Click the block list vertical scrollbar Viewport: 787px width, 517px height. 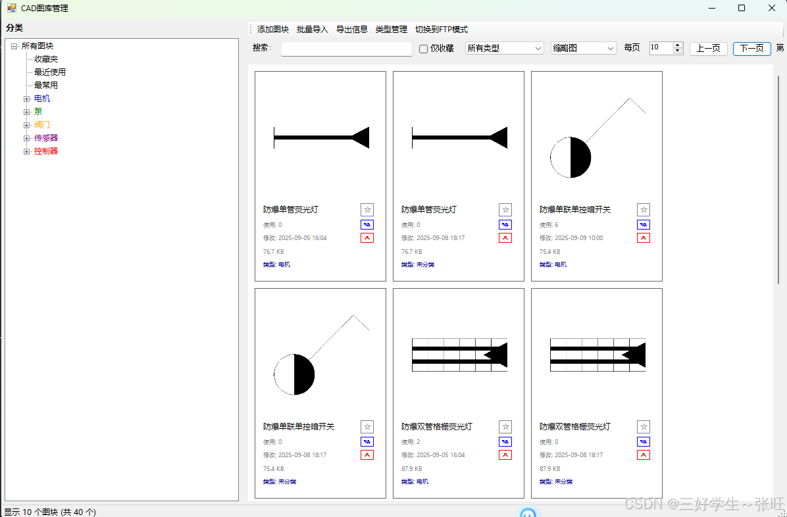pos(778,179)
